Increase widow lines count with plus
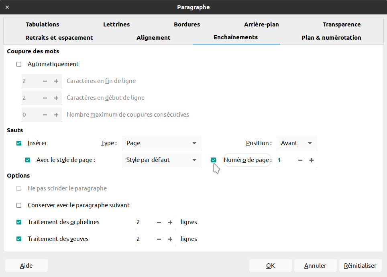This screenshot has width=387, height=277. pyautogui.click(x=170, y=239)
